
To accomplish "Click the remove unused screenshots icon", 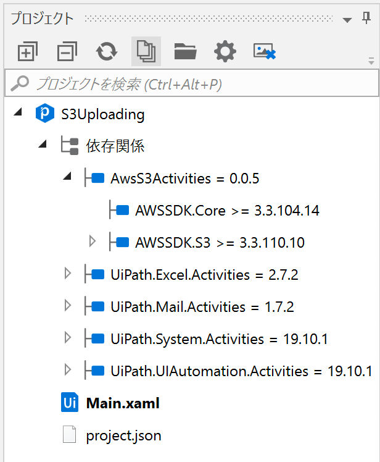I will click(x=264, y=52).
